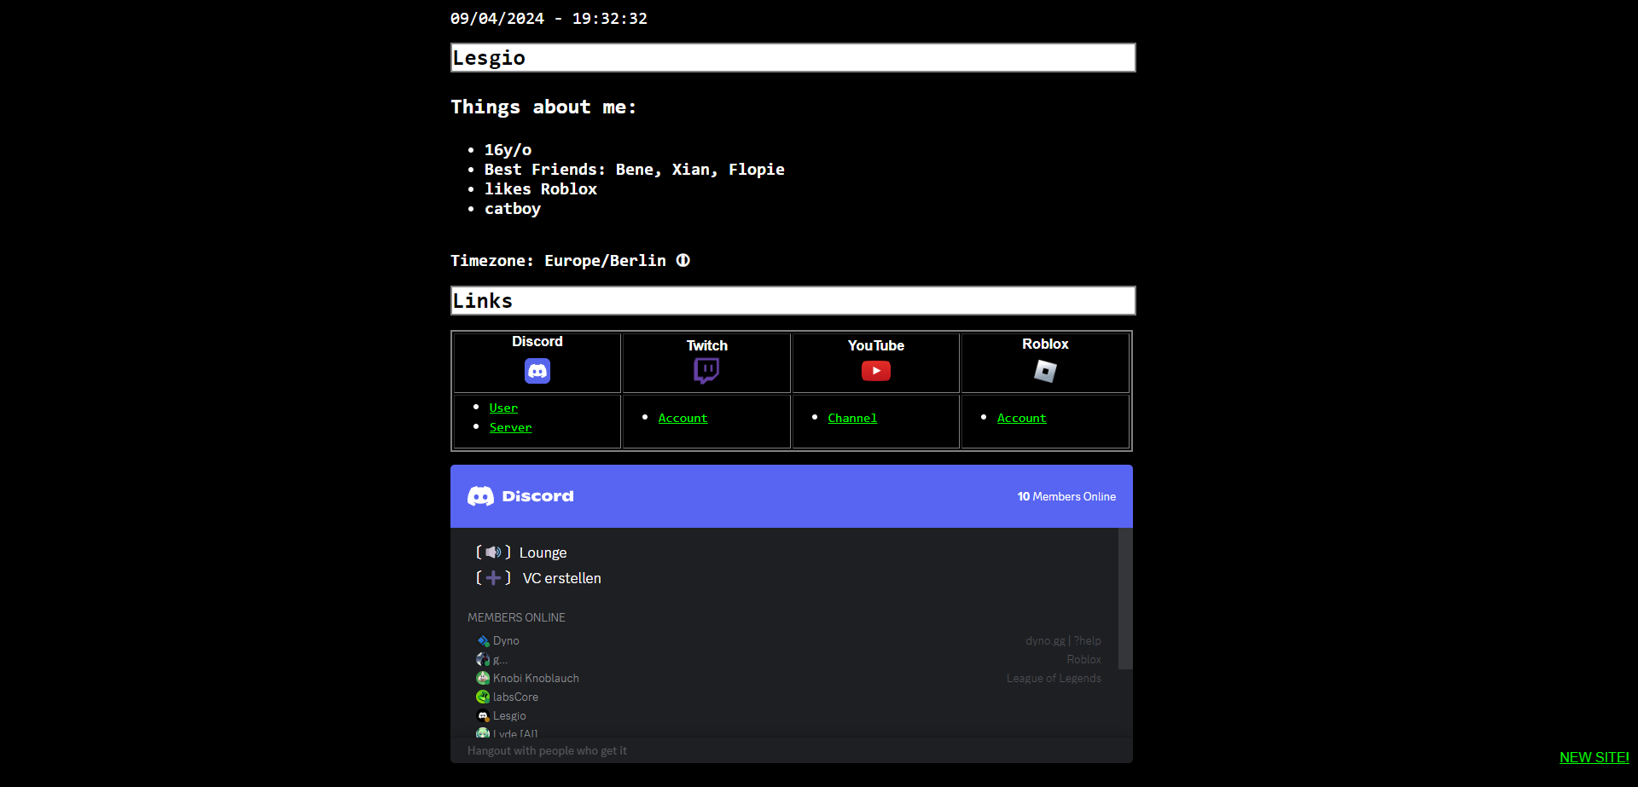The width and height of the screenshot is (1638, 787).
Task: Click Knobi Knoblauch member name
Action: [x=536, y=679]
